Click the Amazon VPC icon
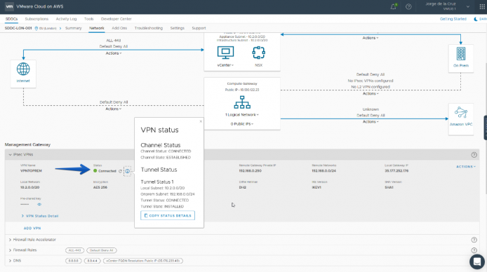The height and width of the screenshot is (272, 487). tap(461, 112)
